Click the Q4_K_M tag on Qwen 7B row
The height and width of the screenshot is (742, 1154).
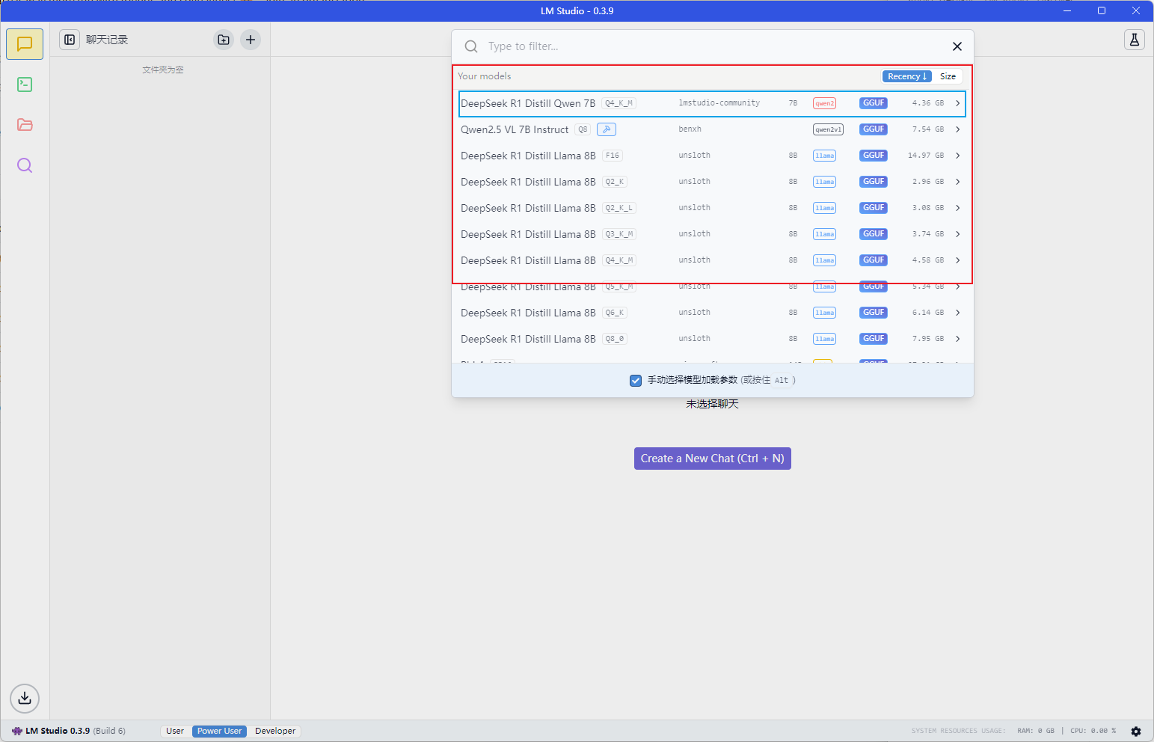(619, 103)
